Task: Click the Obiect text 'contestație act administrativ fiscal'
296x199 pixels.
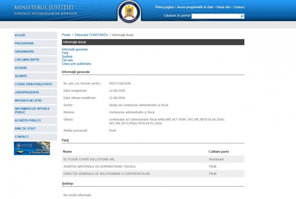Action: pos(133,119)
